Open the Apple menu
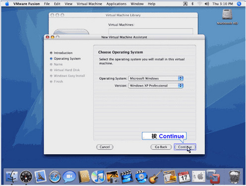 [x=7, y=3]
